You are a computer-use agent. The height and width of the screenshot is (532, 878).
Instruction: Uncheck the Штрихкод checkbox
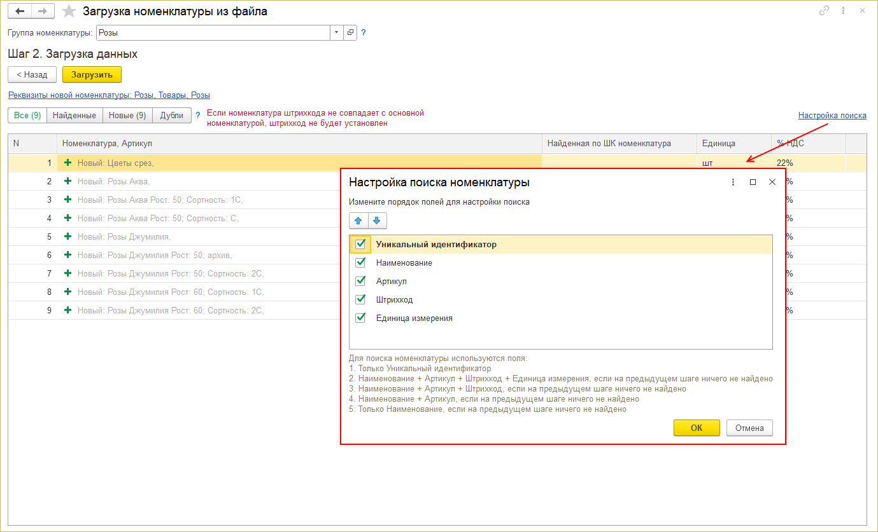coord(360,299)
